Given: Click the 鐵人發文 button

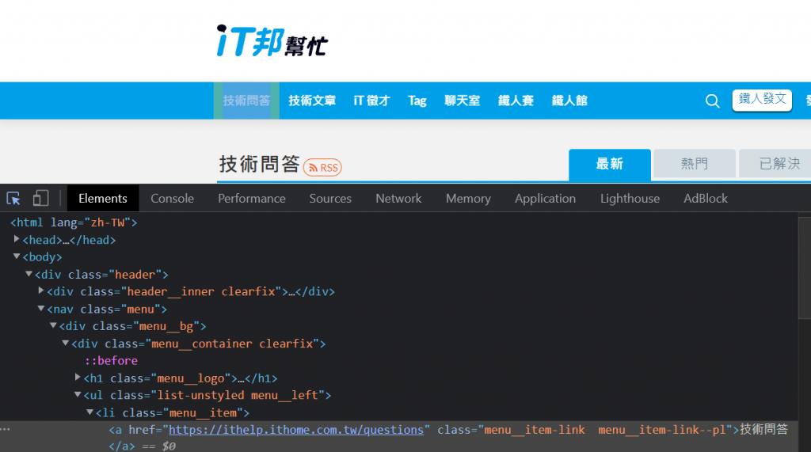Looking at the screenshot, I should 762,100.
